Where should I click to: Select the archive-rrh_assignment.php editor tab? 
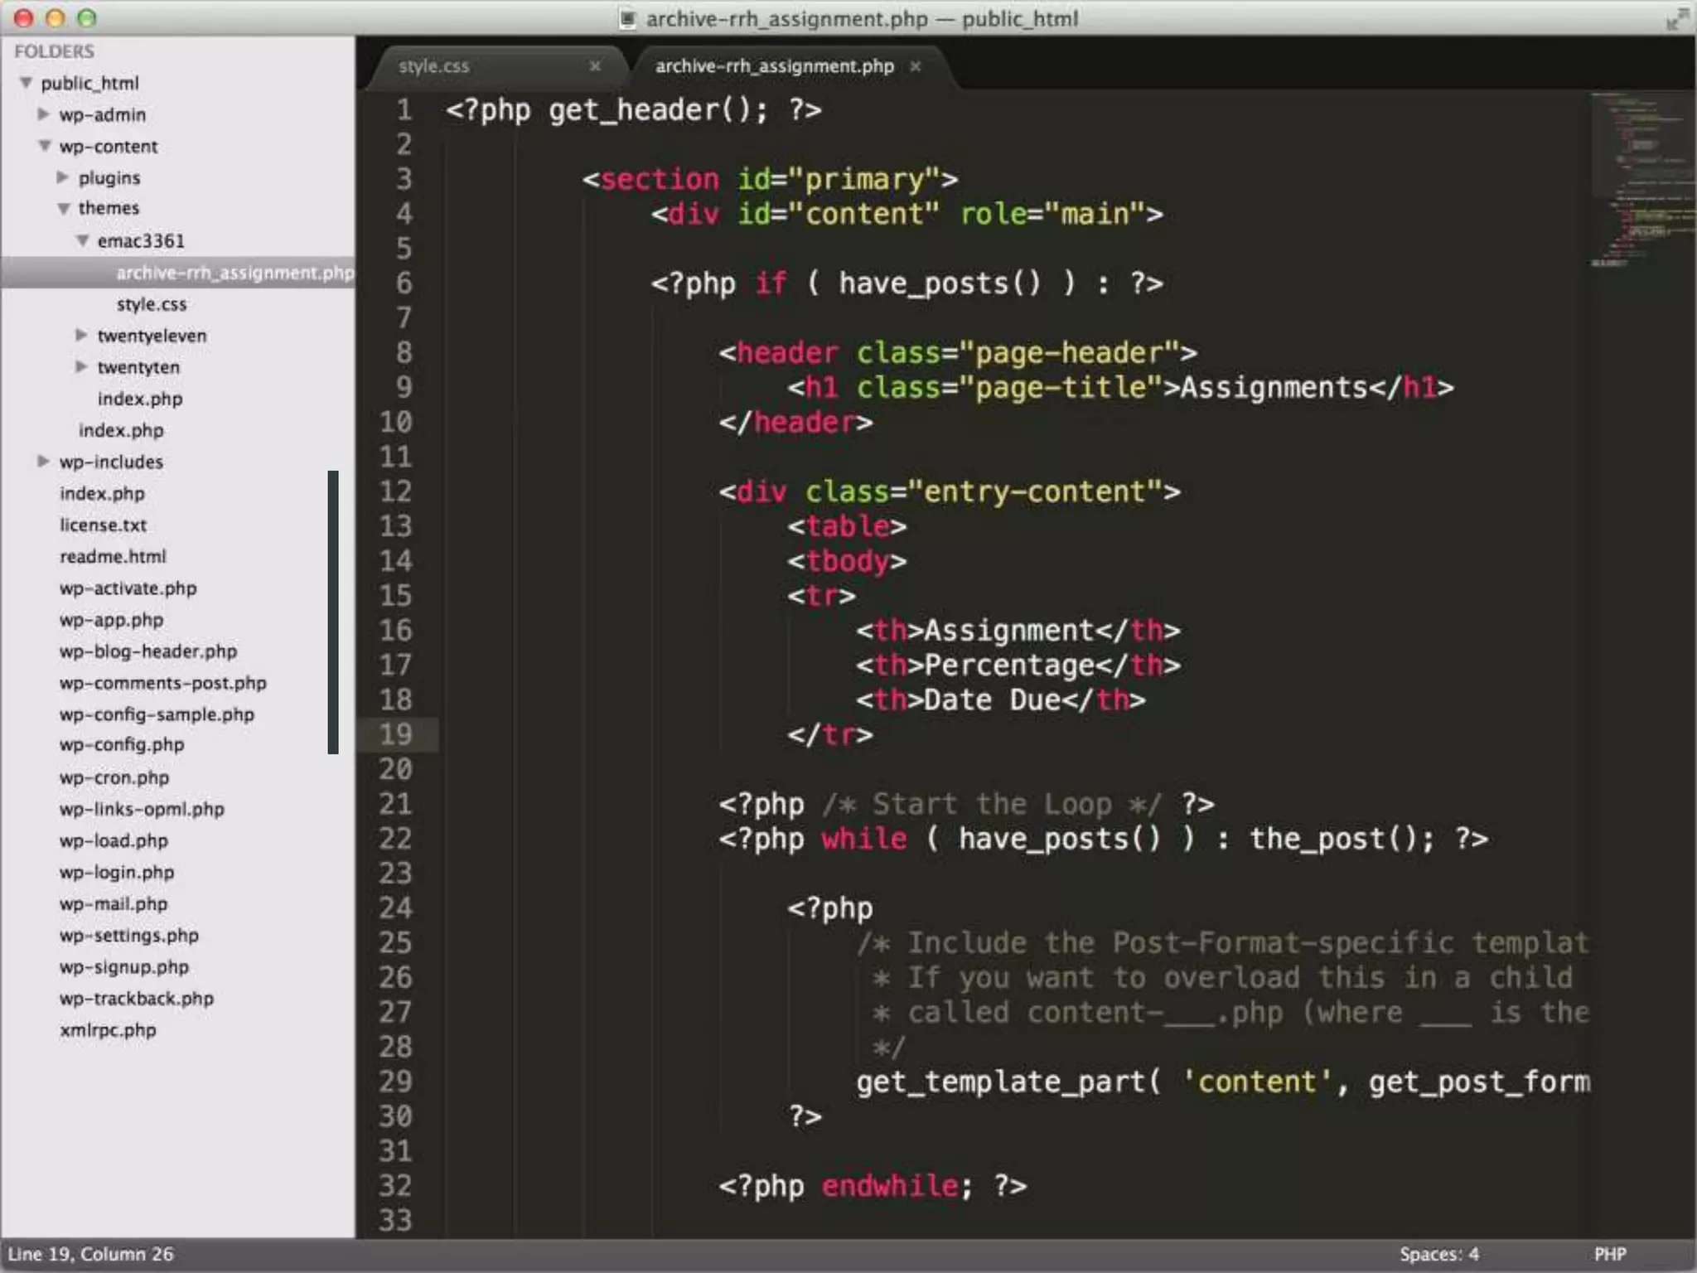(x=774, y=66)
